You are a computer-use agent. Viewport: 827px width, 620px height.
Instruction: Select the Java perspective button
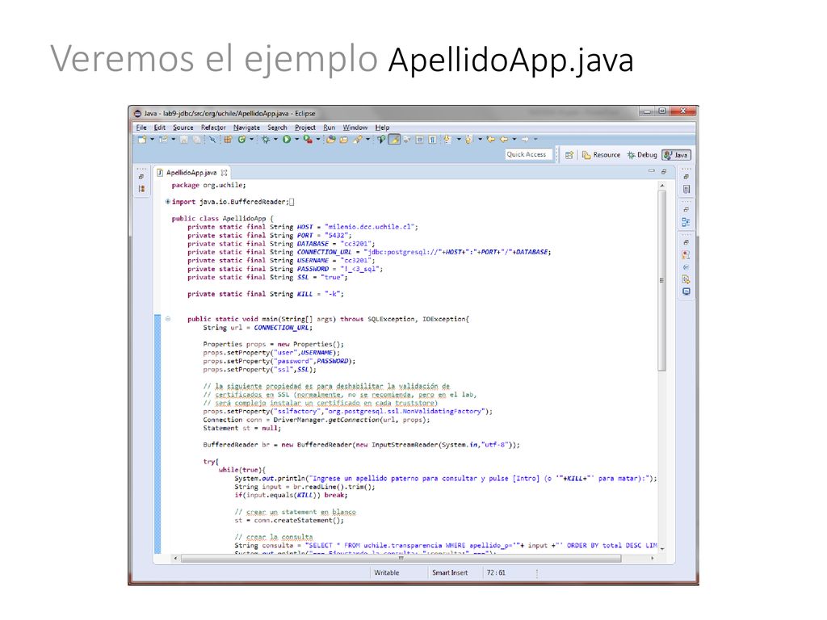click(x=676, y=155)
